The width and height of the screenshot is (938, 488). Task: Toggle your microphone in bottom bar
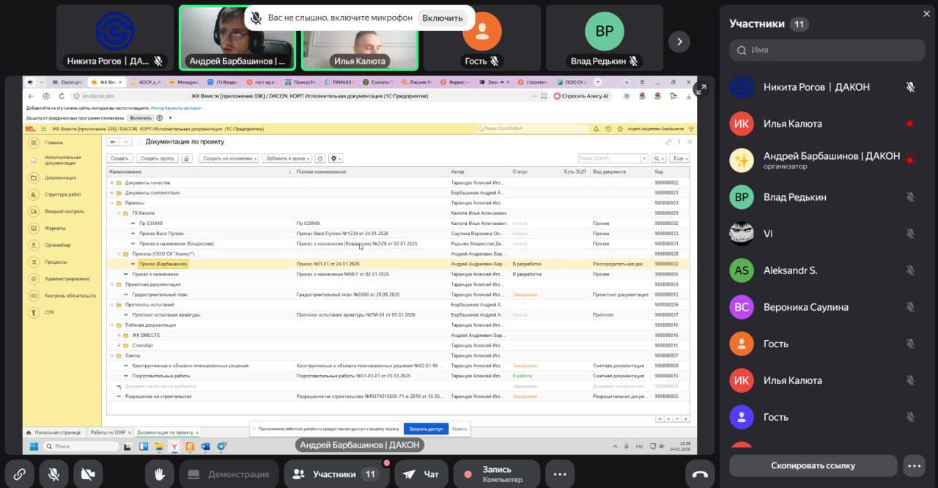(x=53, y=474)
